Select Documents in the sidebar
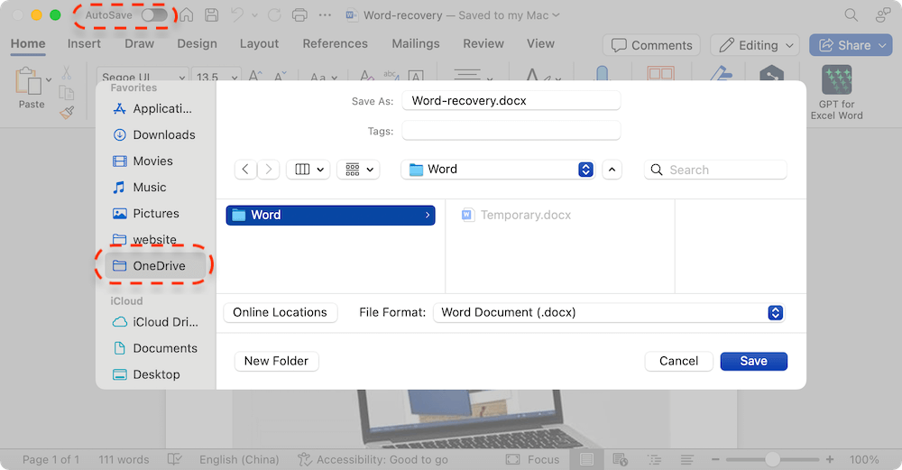902x470 pixels. click(155, 348)
